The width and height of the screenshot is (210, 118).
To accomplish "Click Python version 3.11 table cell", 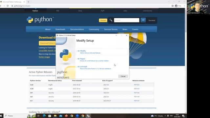I will tap(32, 85).
